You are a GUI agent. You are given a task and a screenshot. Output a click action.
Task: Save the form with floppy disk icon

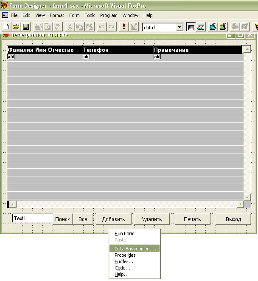click(26, 27)
